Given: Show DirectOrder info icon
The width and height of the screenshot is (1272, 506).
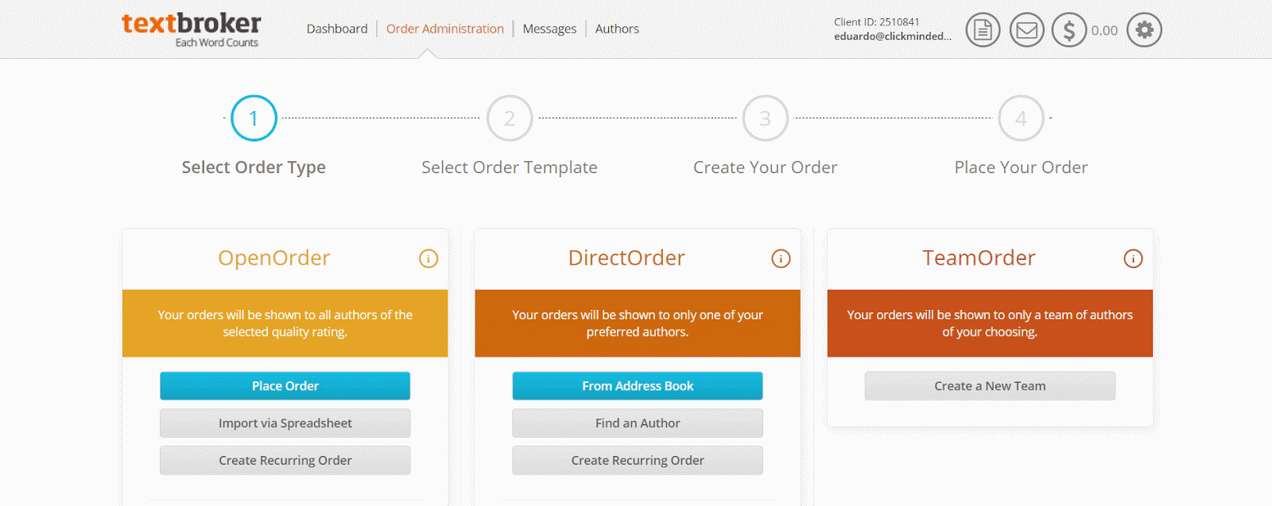Looking at the screenshot, I should point(781,258).
